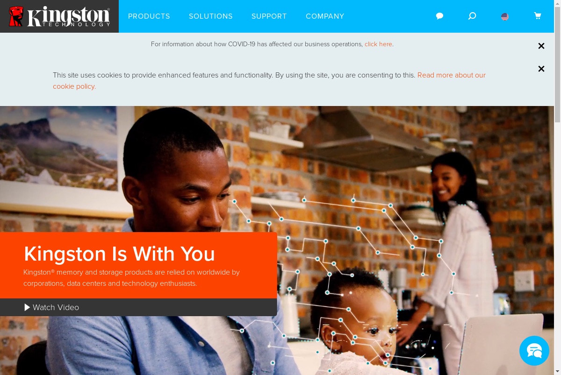This screenshot has width=561, height=375.
Task: Follow the COVID-19 'click here' link
Action: click(378, 44)
